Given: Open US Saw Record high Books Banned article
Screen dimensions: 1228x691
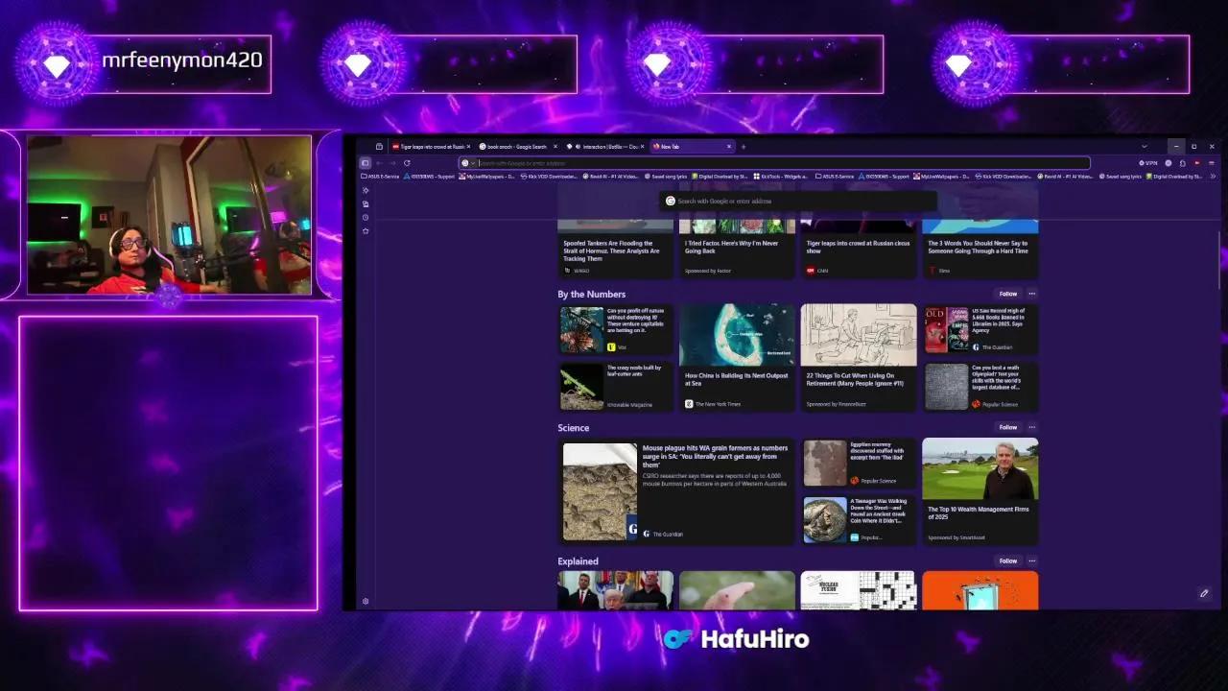Looking at the screenshot, I should point(980,329).
